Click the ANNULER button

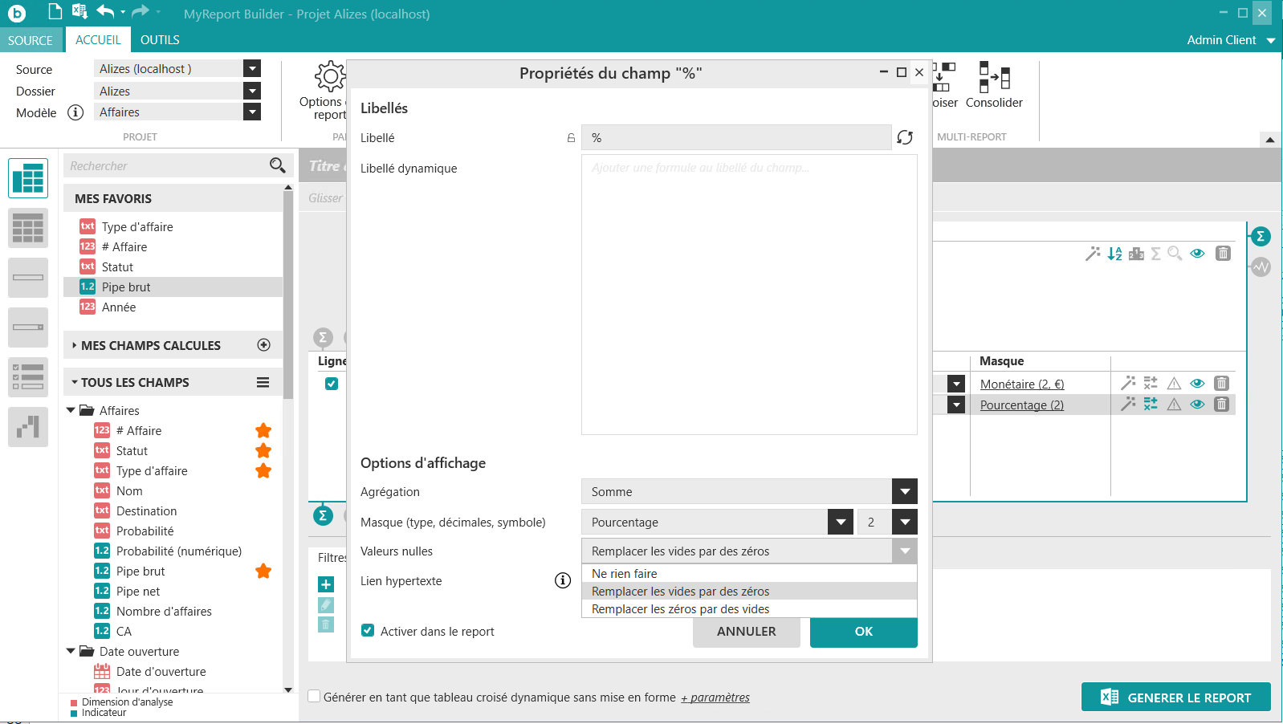click(746, 632)
